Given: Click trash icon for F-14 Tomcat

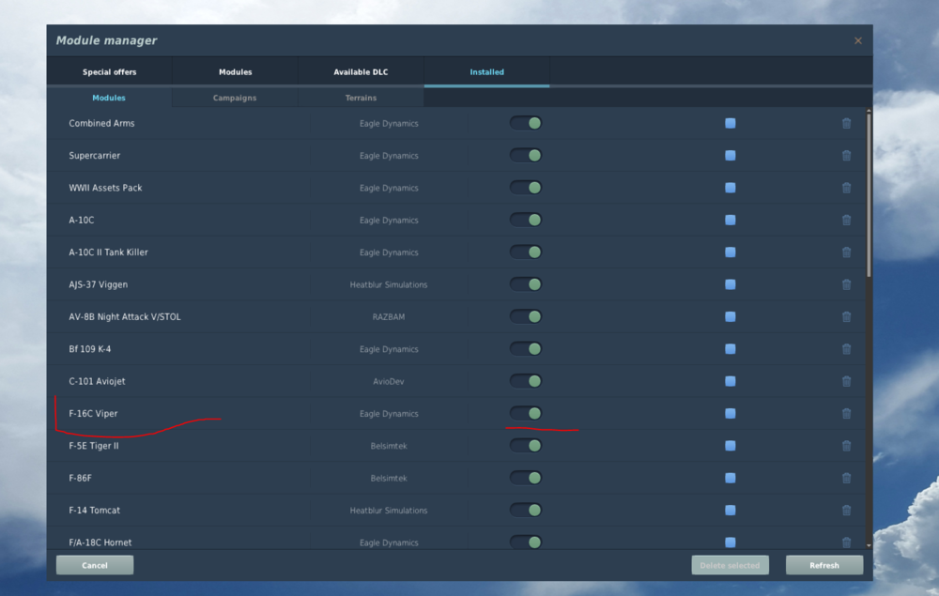Looking at the screenshot, I should tap(846, 511).
